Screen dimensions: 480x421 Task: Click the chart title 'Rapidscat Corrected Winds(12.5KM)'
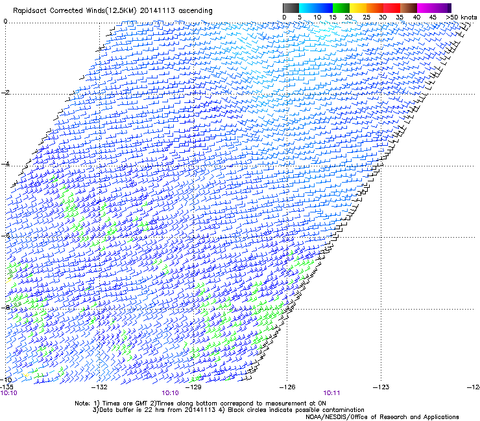pos(75,11)
